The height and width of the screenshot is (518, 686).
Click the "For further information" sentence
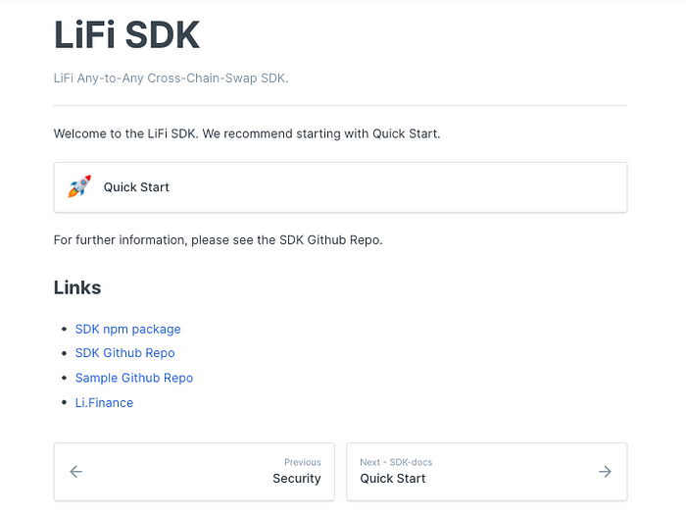(x=218, y=240)
